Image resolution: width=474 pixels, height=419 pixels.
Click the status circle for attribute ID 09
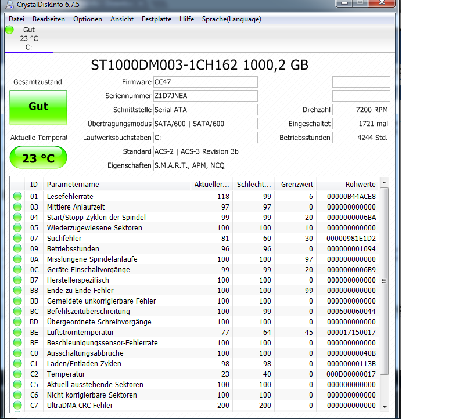click(17, 248)
